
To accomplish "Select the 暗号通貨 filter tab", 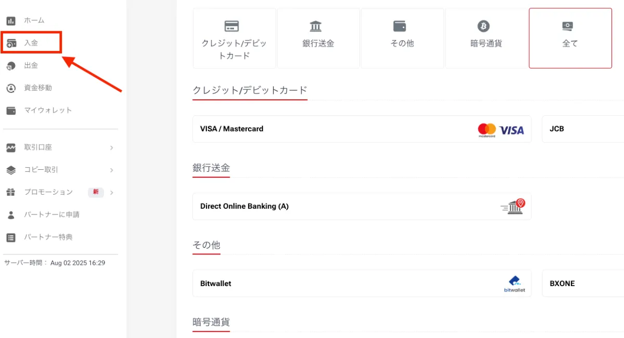I will pyautogui.click(x=486, y=38).
